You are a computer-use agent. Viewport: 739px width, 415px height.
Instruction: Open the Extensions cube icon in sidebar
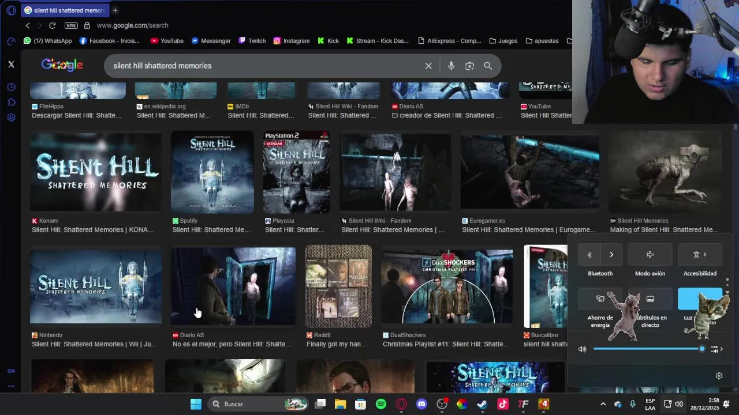[x=11, y=102]
